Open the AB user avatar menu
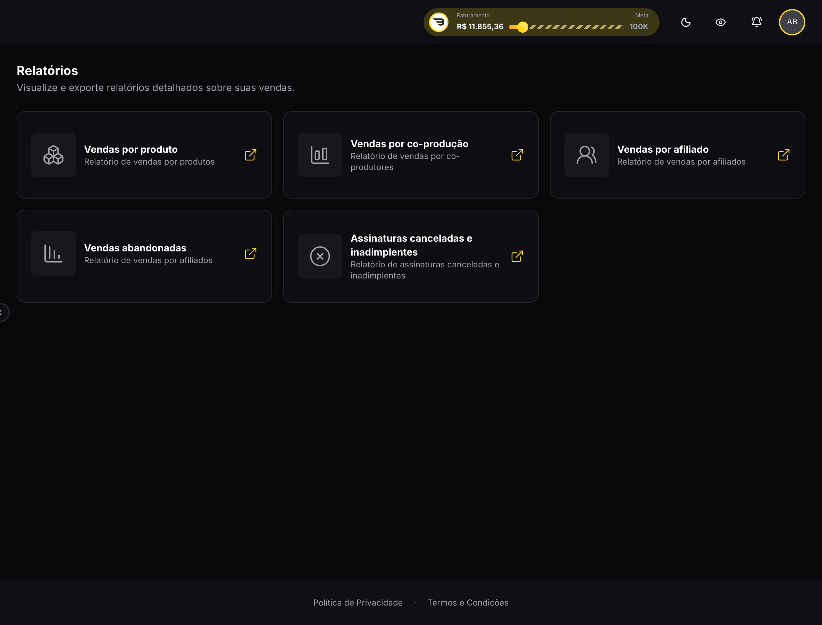Viewport: 822px width, 625px height. pyautogui.click(x=792, y=22)
